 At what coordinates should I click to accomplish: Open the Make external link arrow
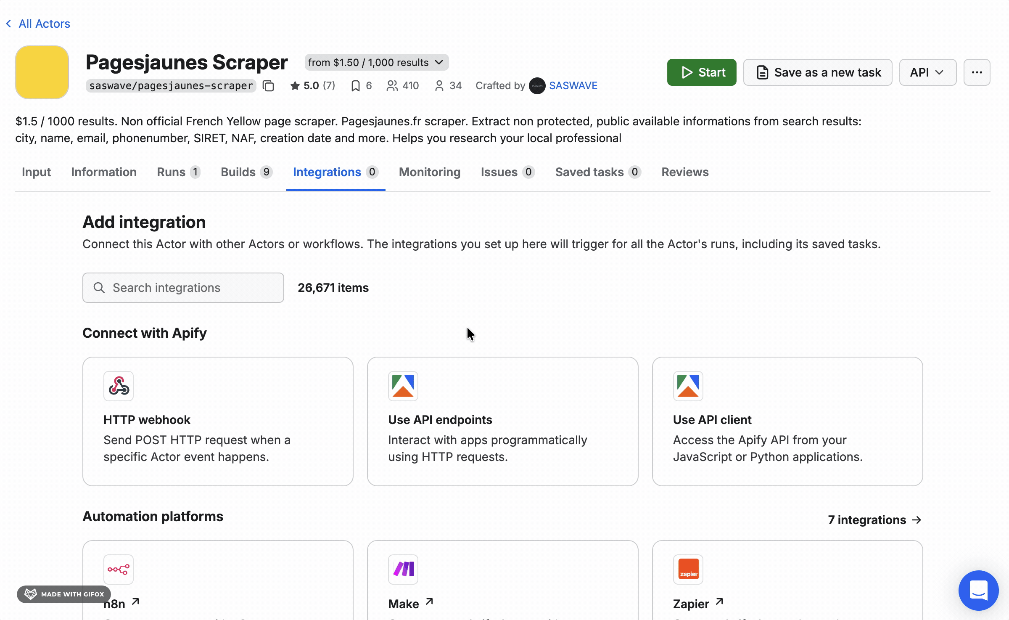[x=429, y=602]
